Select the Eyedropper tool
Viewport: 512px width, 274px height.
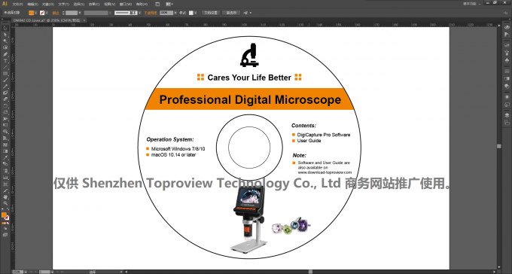click(x=5, y=158)
